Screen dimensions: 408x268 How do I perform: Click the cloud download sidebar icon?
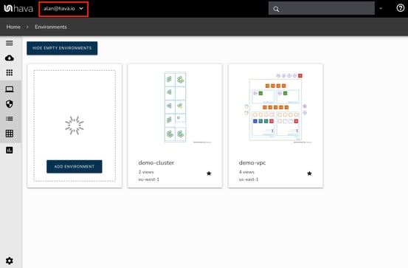(10, 58)
